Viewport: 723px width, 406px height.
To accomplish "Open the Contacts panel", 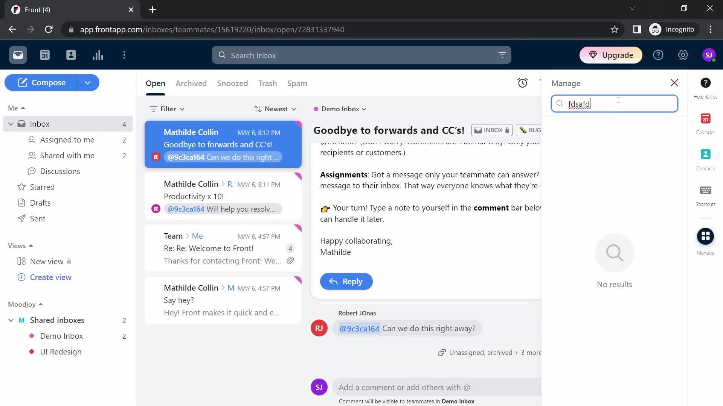I will coord(705,155).
